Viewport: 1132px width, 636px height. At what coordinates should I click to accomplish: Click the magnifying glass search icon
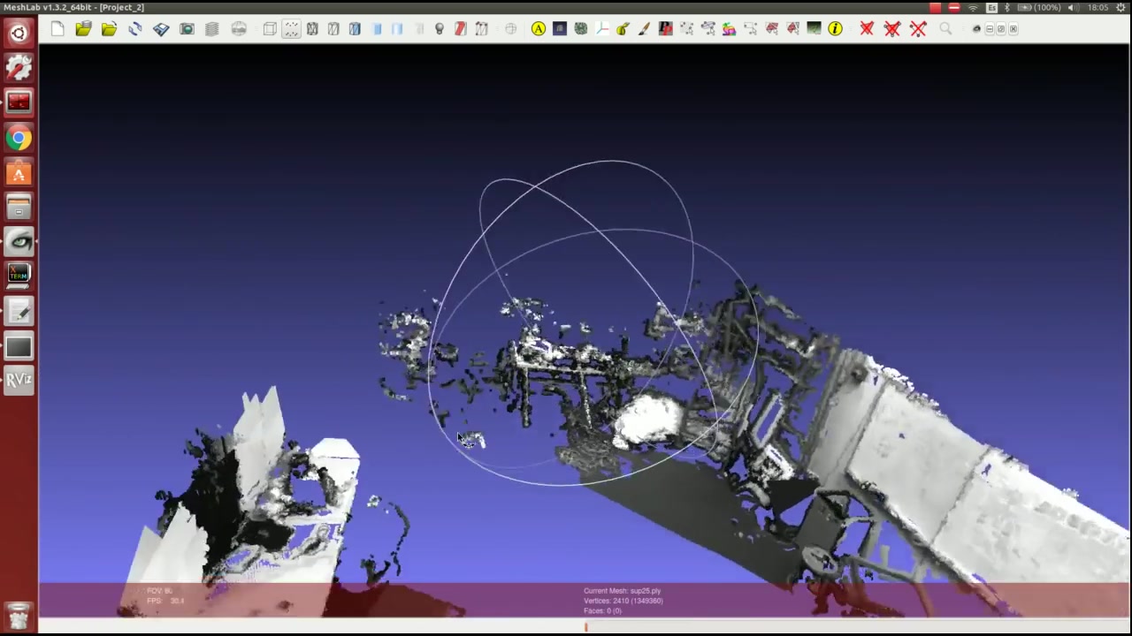[x=945, y=29]
